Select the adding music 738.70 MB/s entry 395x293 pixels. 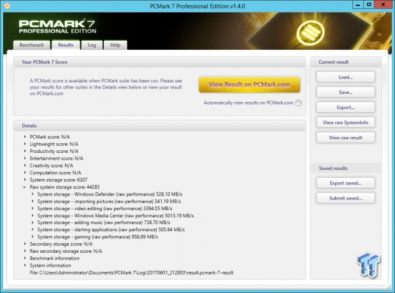pyautogui.click(x=104, y=222)
